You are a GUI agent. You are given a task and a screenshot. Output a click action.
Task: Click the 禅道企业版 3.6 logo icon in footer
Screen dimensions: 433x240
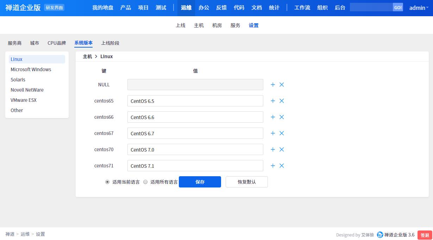[x=380, y=235]
